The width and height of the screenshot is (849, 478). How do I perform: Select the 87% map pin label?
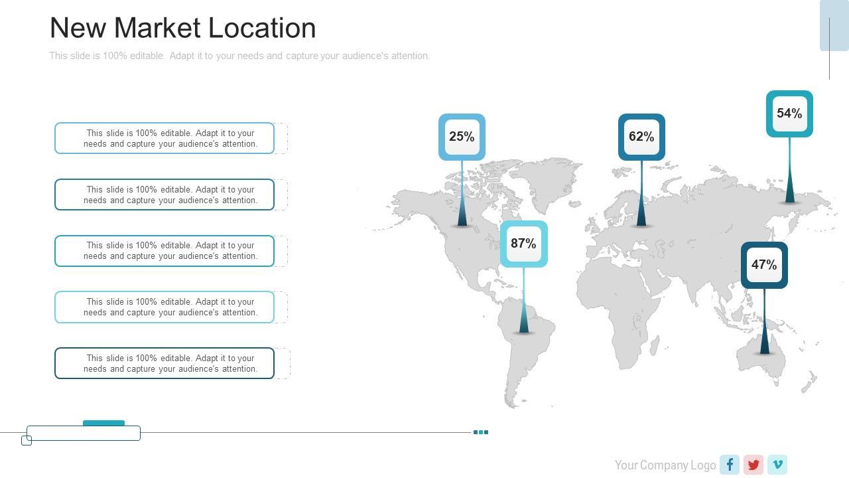(x=523, y=244)
